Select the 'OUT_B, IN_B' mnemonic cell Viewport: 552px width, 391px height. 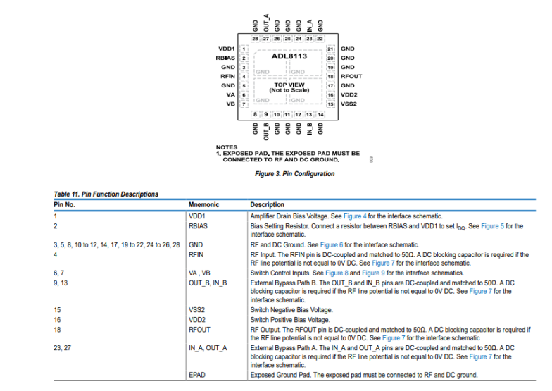pyautogui.click(x=208, y=283)
